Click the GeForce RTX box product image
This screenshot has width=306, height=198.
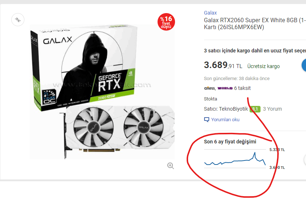click(102, 91)
